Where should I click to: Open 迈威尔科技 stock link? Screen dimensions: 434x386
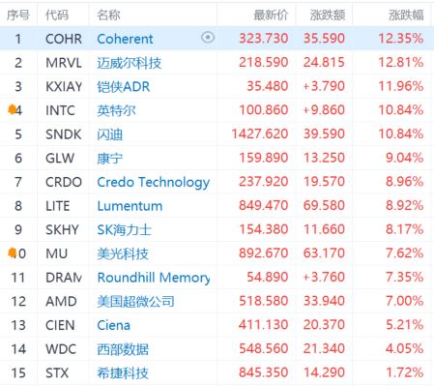130,63
